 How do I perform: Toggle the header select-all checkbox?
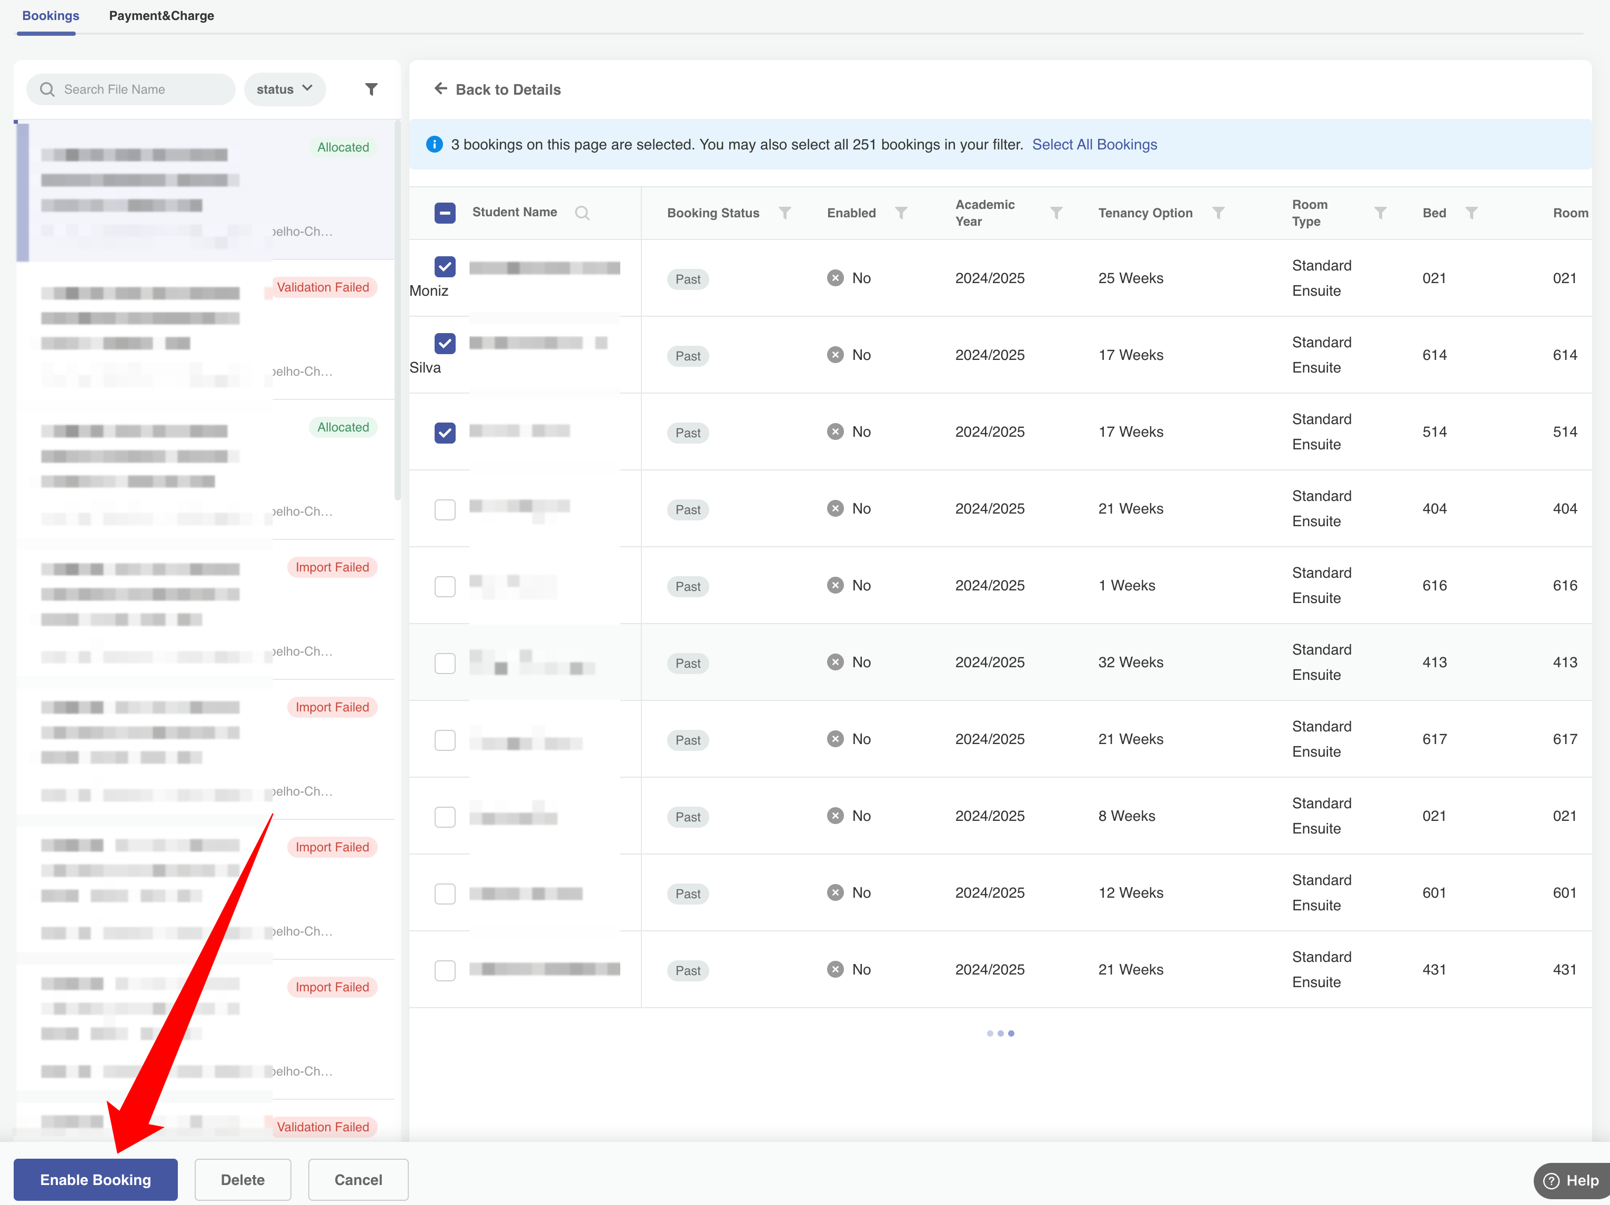tap(445, 213)
